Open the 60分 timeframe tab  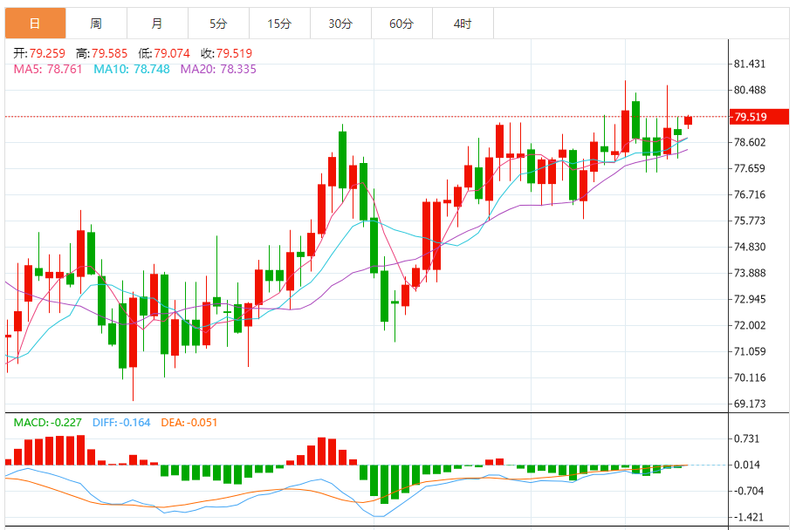[x=401, y=24]
